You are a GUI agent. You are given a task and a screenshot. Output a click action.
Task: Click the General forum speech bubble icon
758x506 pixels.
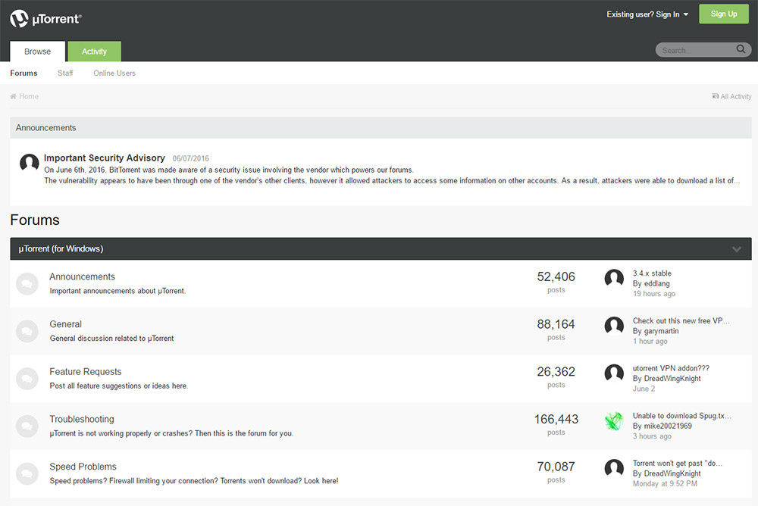pos(27,331)
